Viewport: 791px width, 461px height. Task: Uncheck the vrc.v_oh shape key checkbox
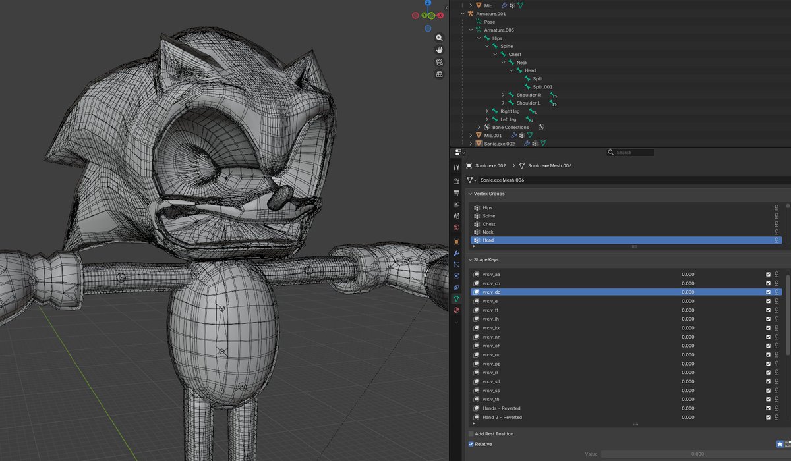point(768,346)
